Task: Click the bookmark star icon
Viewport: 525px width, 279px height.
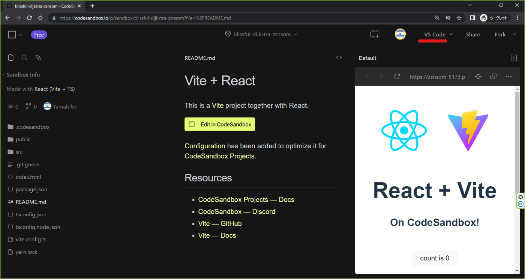Action: tap(459, 18)
